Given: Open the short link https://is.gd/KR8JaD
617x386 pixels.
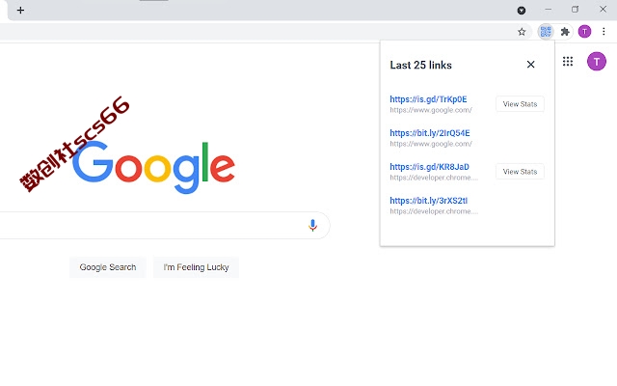Looking at the screenshot, I should click(x=429, y=167).
